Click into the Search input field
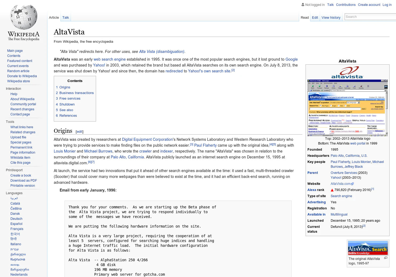The image size is (396, 277). coord(370,17)
